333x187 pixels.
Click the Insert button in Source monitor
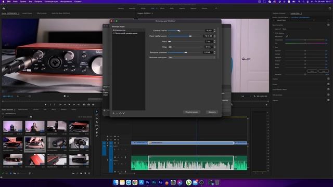click(84, 104)
